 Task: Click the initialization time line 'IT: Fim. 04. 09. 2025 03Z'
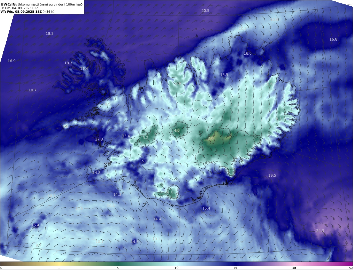[19, 8]
